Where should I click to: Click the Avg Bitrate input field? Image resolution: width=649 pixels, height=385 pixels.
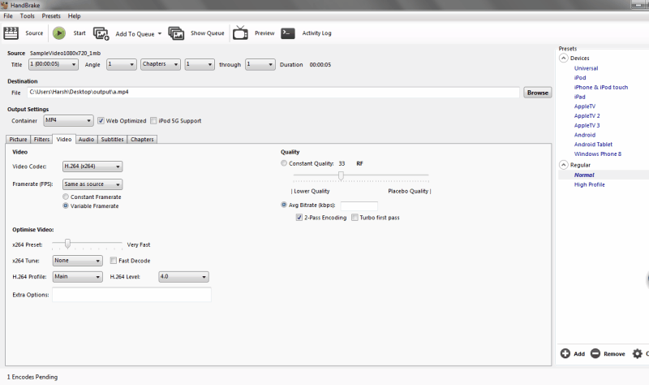[359, 206]
